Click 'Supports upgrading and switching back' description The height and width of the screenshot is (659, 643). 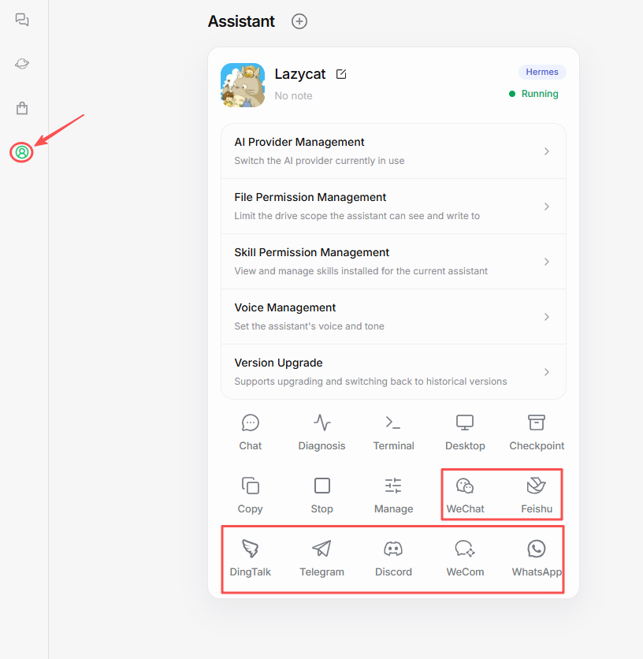[x=370, y=382]
